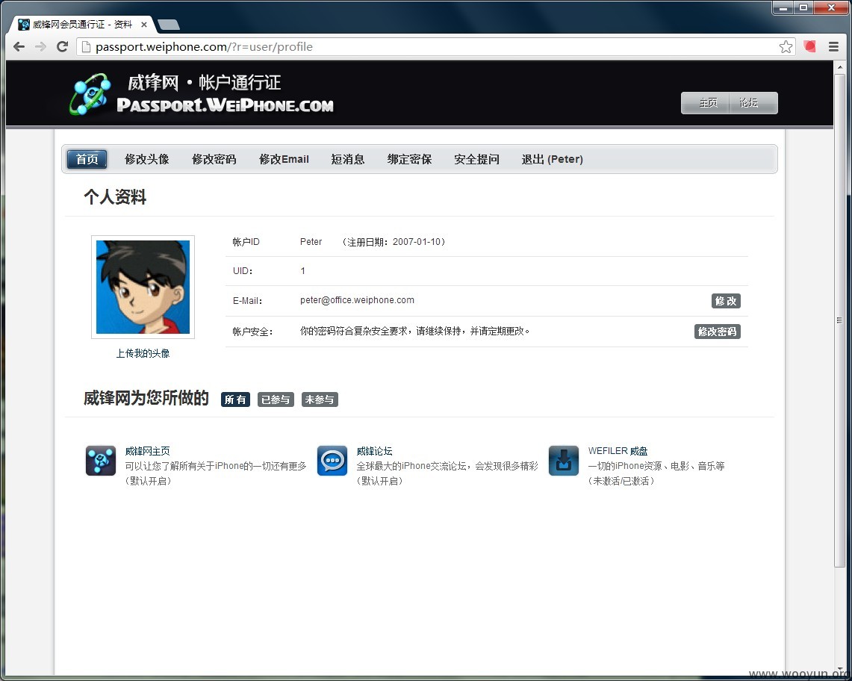852x681 pixels.
Task: Click the (未激活/已激活) status text
Action: [x=621, y=481]
